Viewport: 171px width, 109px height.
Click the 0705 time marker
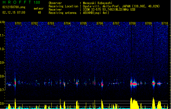pyautogui.click(x=83, y=23)
